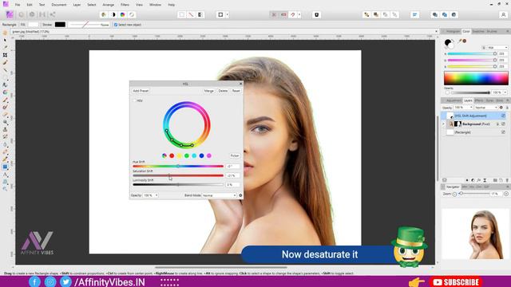Open the Layers panel cog settings
This screenshot has height=287, width=511.
[x=501, y=108]
